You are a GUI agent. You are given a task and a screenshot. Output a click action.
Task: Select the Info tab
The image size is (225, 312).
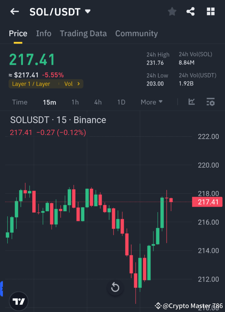(44, 33)
